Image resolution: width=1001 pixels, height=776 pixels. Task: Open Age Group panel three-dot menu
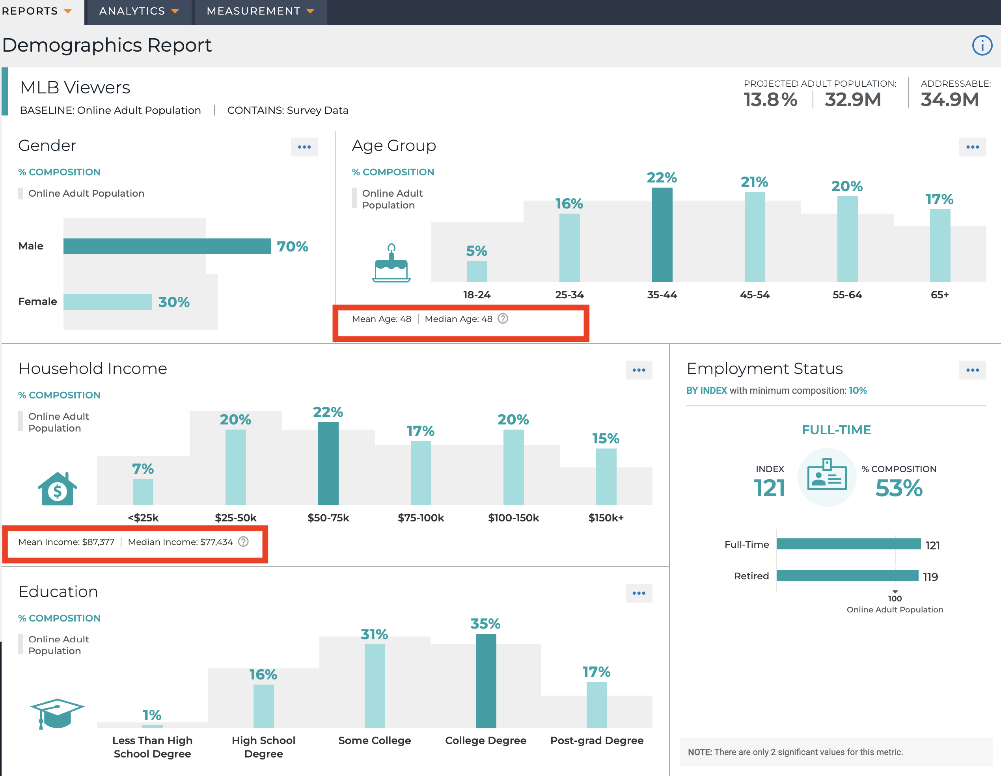pos(972,147)
